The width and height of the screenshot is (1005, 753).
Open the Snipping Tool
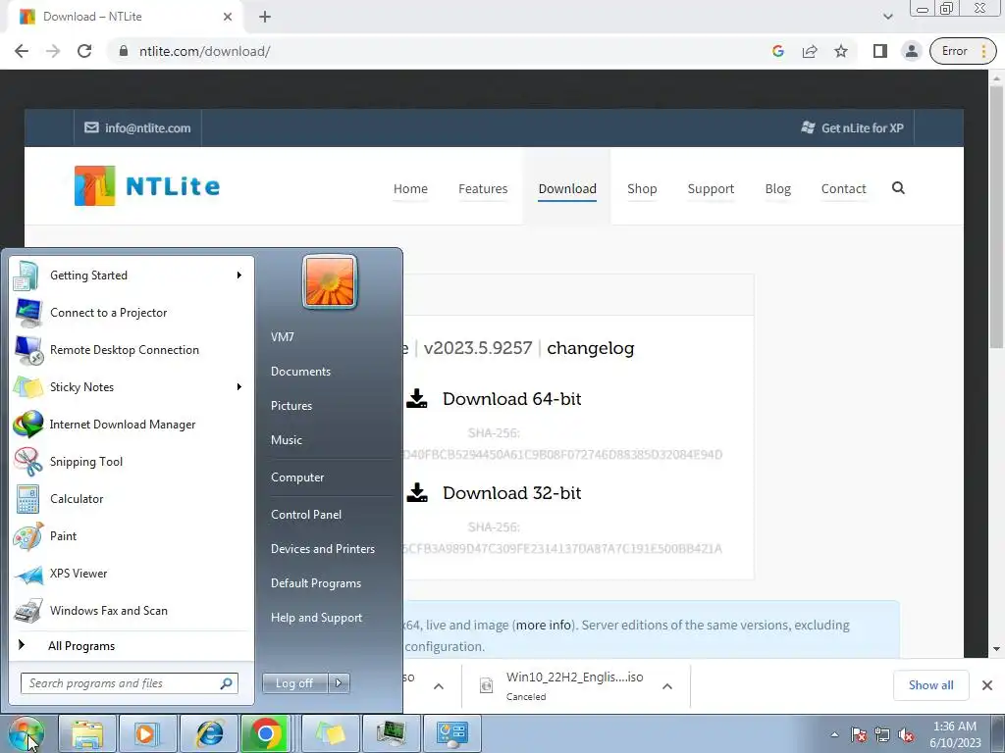point(132,462)
